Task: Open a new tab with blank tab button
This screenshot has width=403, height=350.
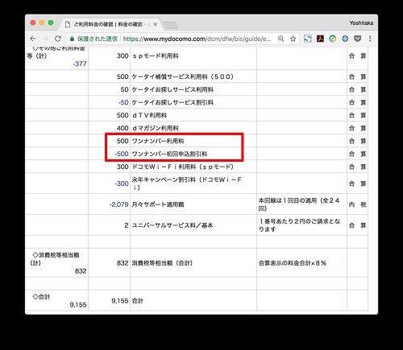Action: (x=170, y=25)
